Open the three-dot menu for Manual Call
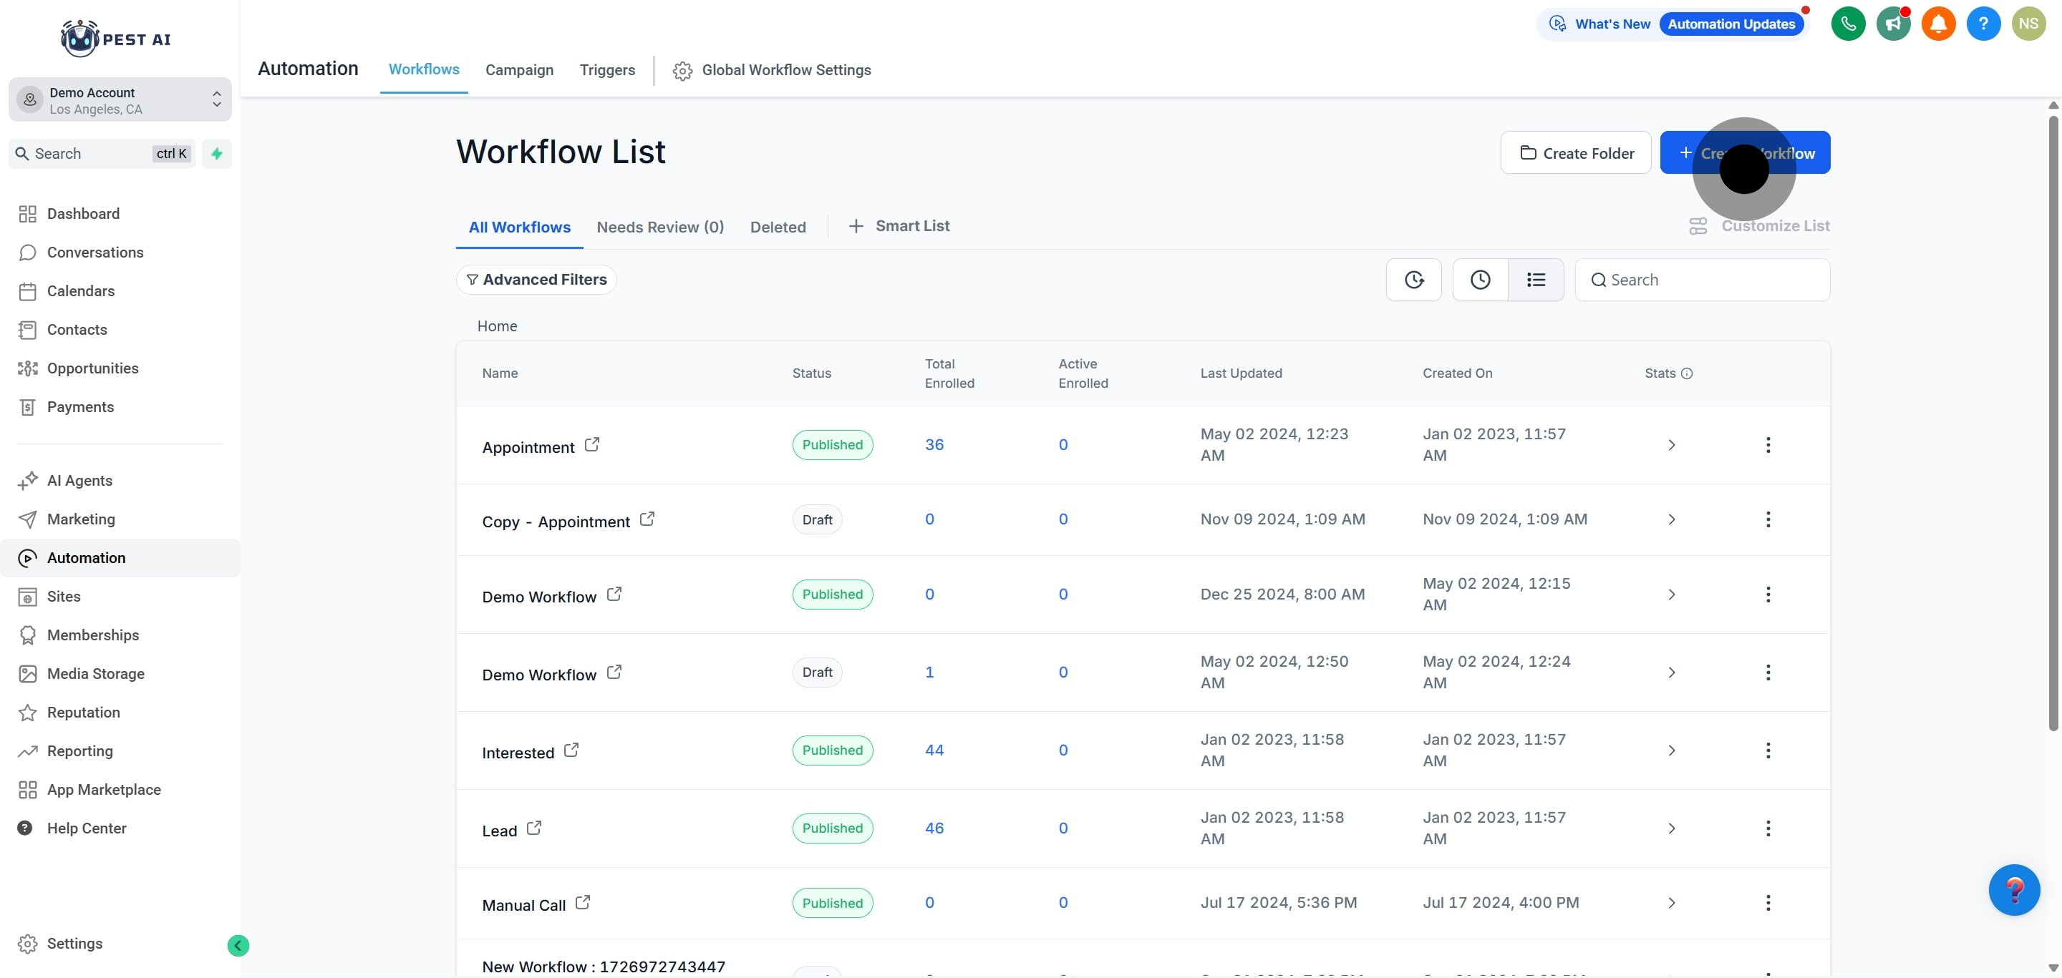2062x978 pixels. [1768, 903]
